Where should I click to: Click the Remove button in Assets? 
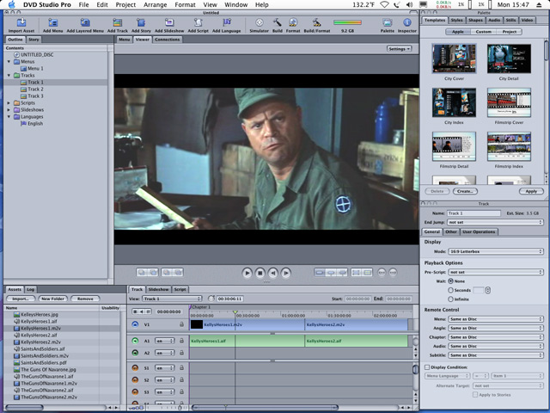click(x=85, y=299)
